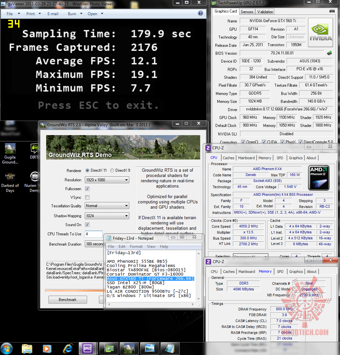Open the Shadow Mapping dropdown

coord(107,216)
